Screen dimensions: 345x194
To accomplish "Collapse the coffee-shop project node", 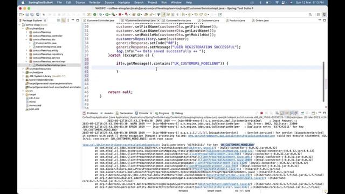I will point(20,25).
